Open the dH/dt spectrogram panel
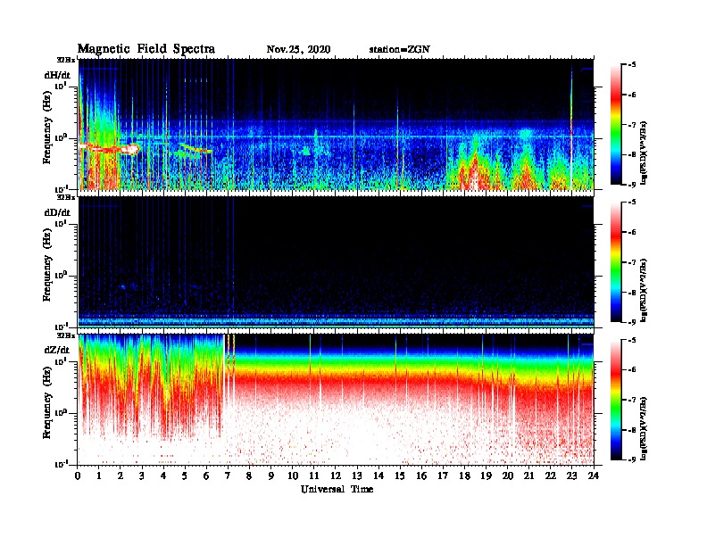Image resolution: width=707 pixels, height=546 pixels. coord(336,124)
